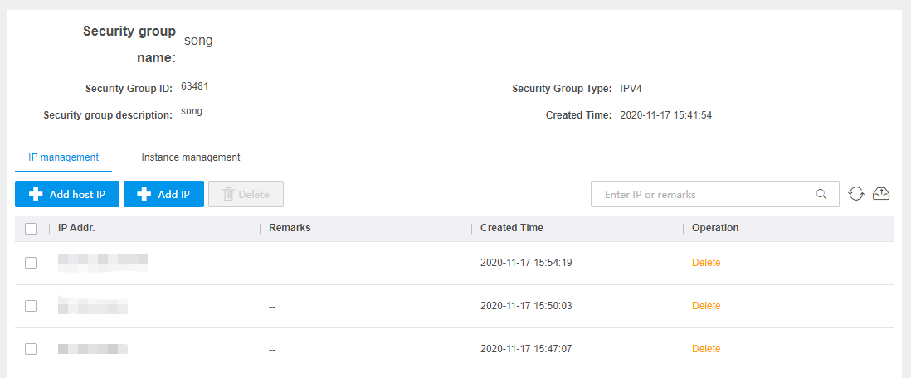Click the refresh list icon

click(855, 194)
